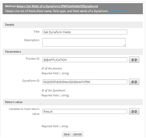Focus the $result return variable field

(x=85, y=112)
